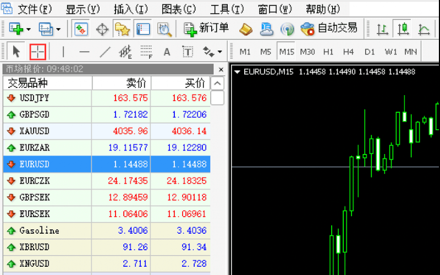This screenshot has width=440, height=275.
Task: Select the XBRUSD row
Action: pos(107,247)
